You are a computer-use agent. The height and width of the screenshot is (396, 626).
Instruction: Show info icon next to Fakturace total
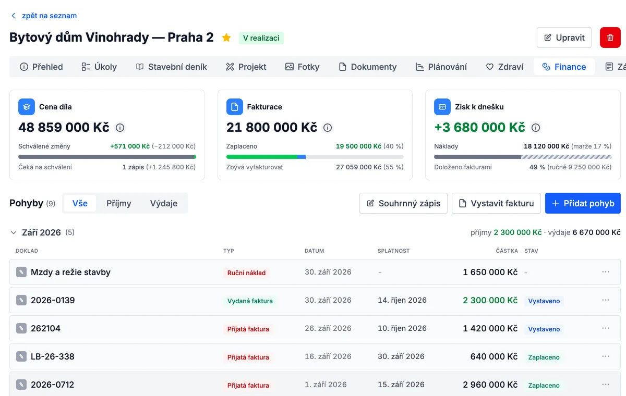(328, 128)
